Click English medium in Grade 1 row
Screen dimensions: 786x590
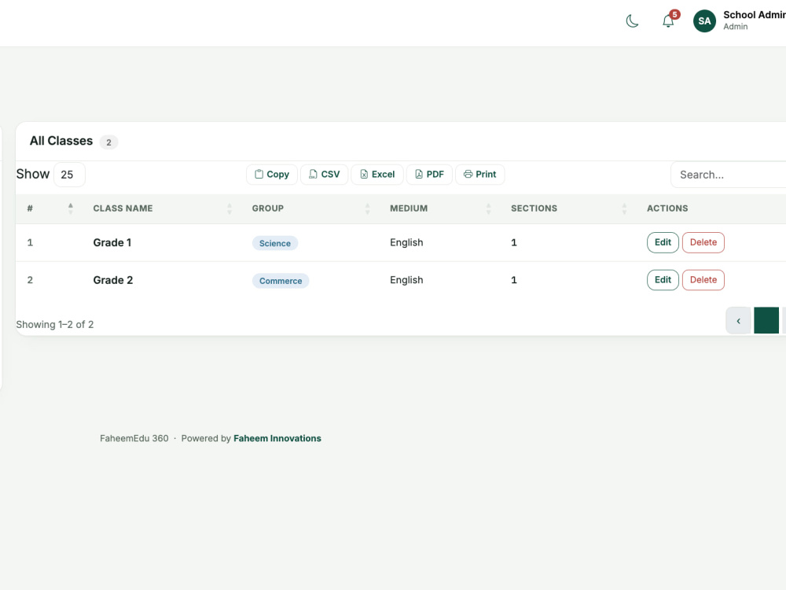pyautogui.click(x=406, y=243)
